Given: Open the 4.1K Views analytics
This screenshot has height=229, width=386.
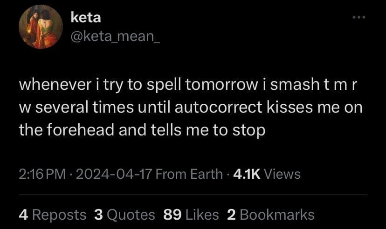Looking at the screenshot, I should (267, 174).
